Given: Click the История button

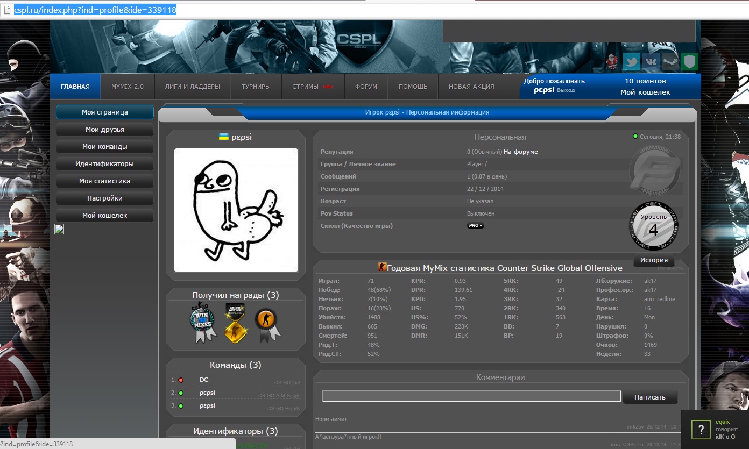Looking at the screenshot, I should [x=654, y=260].
